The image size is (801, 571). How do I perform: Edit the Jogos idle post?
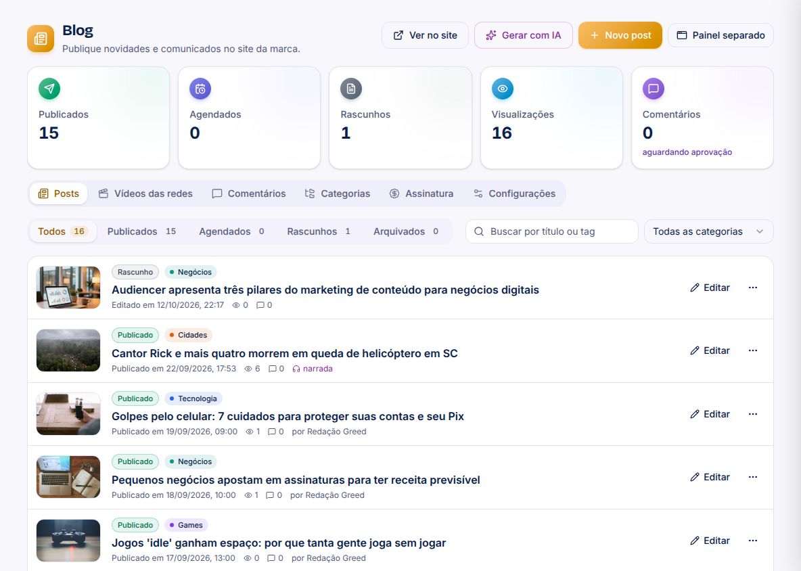710,541
